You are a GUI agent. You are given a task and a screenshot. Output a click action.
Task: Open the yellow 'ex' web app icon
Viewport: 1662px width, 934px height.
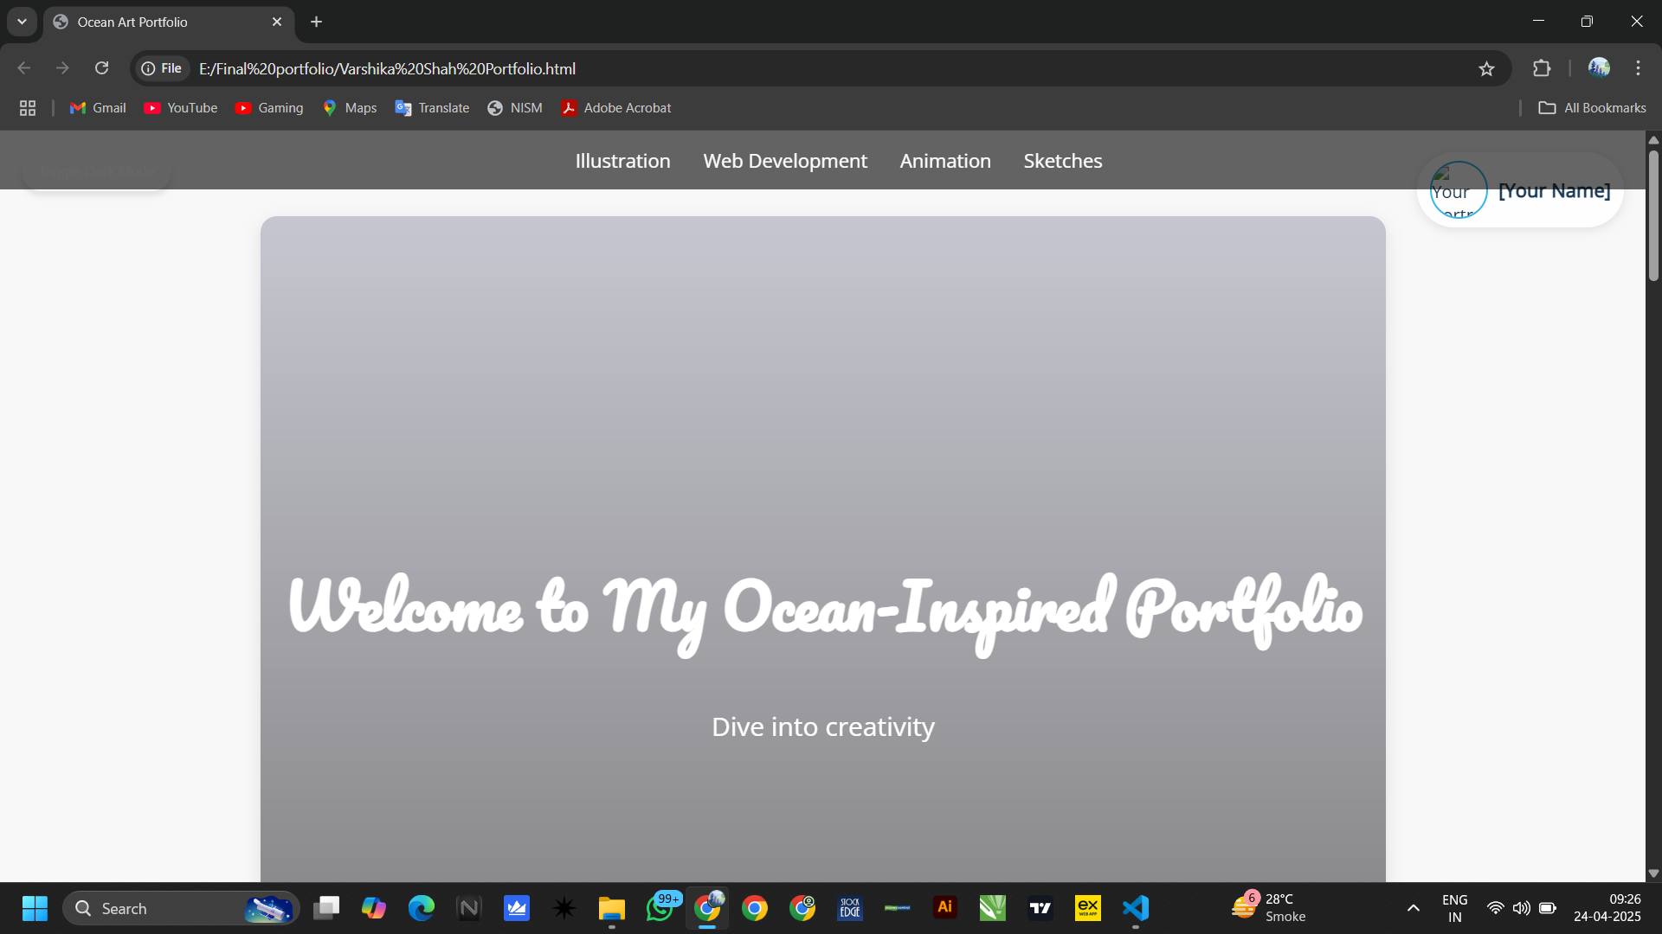[x=1088, y=908]
